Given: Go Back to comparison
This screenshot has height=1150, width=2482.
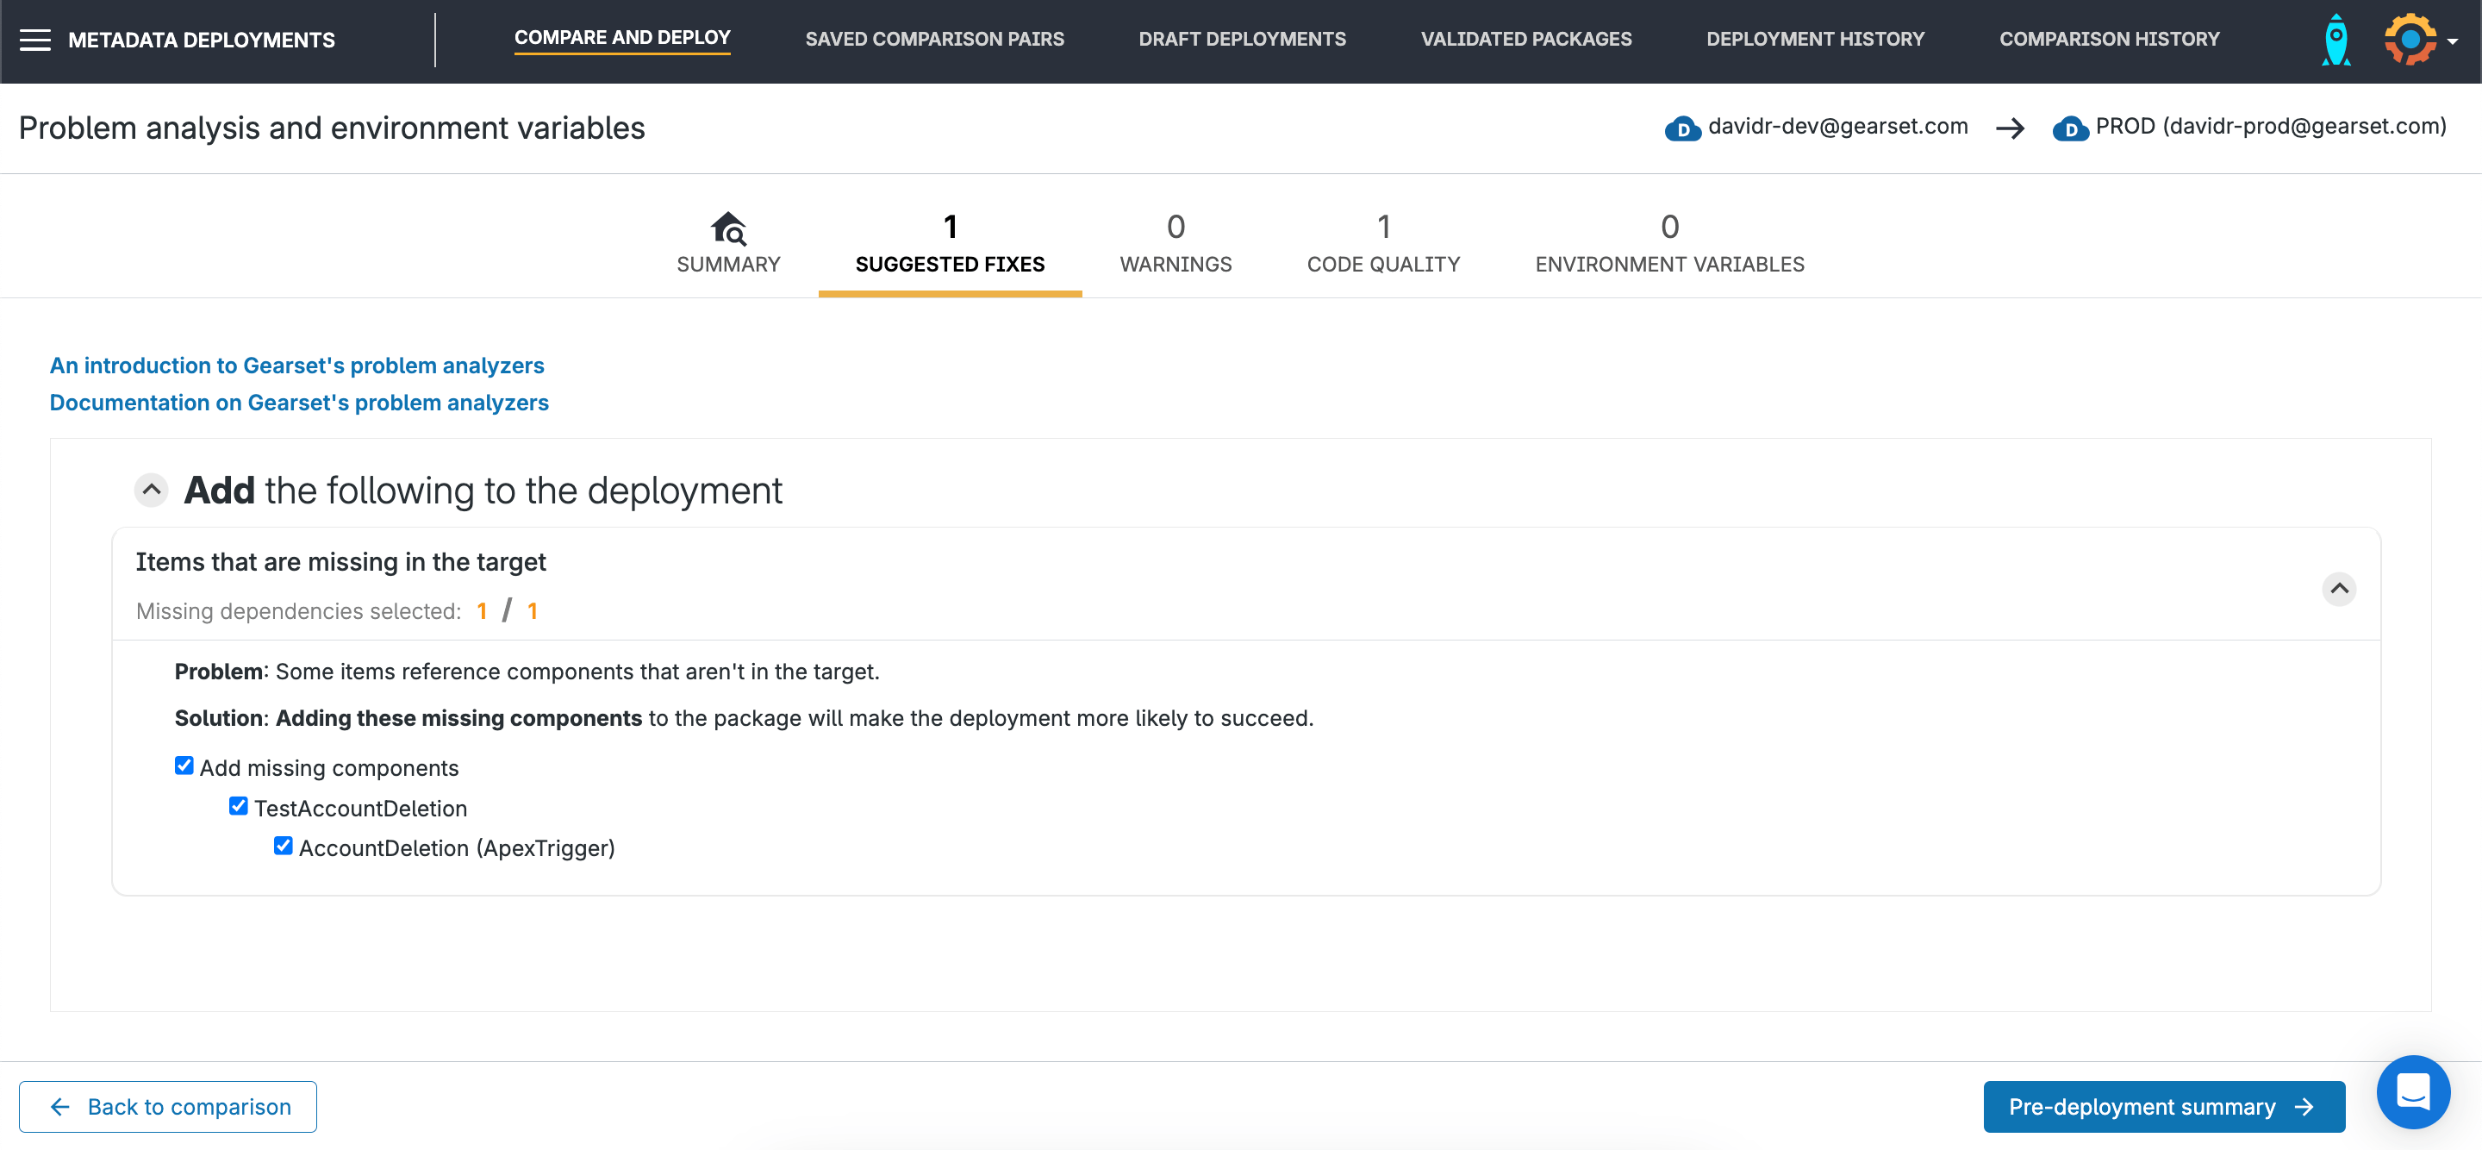Looking at the screenshot, I should pos(168,1107).
